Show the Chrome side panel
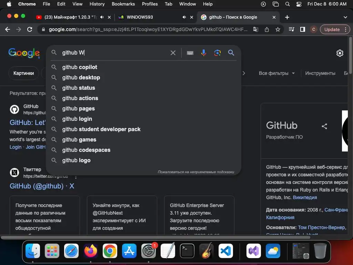The width and height of the screenshot is (353, 265). tap(303, 30)
